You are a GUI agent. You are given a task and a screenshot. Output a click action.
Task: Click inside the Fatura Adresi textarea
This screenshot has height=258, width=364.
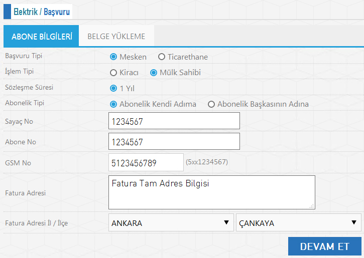tap(212, 192)
